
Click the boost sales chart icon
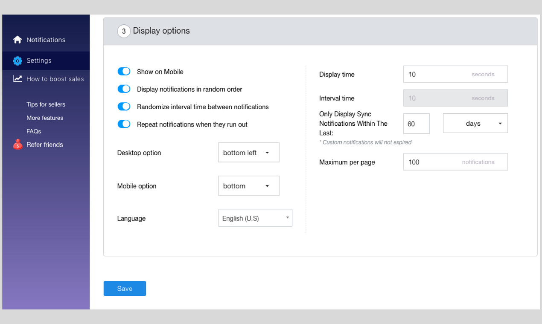17,79
